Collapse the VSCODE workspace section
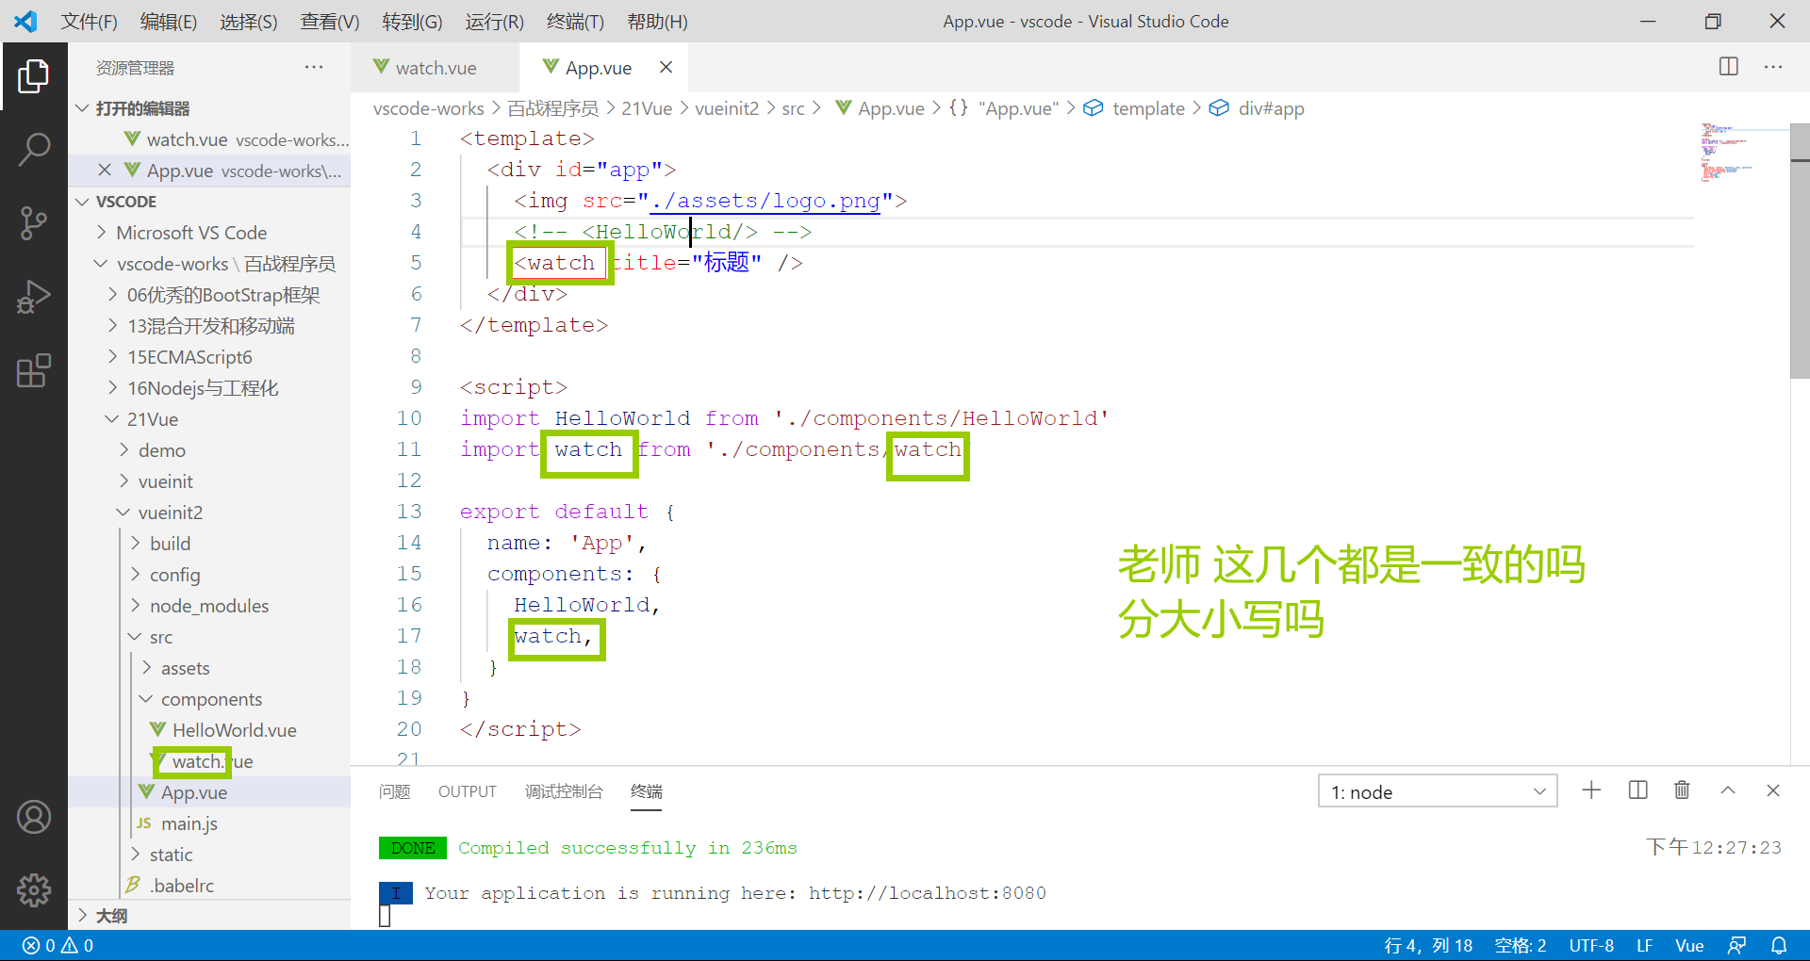The width and height of the screenshot is (1810, 961). (124, 202)
